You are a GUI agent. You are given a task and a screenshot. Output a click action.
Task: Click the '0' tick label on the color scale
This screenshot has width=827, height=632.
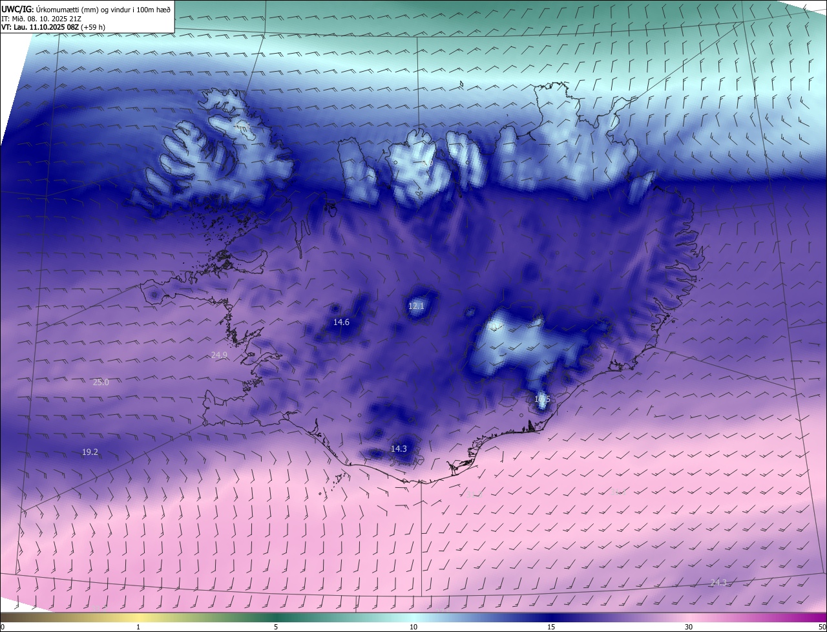[x=3, y=627]
